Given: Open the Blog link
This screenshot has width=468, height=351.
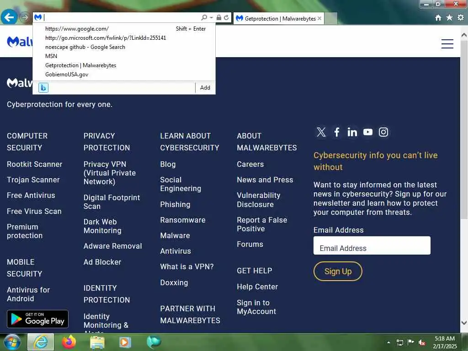Looking at the screenshot, I should click(168, 165).
